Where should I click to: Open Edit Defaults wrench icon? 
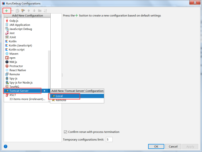[x=23, y=11]
